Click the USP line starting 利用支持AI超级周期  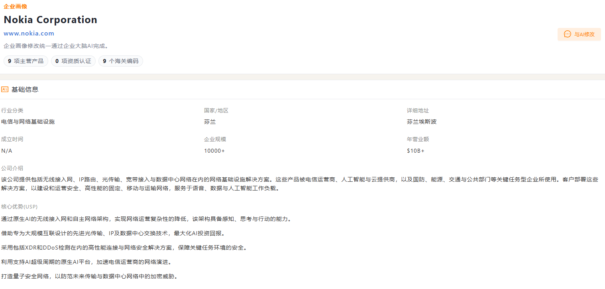[x=86, y=262]
